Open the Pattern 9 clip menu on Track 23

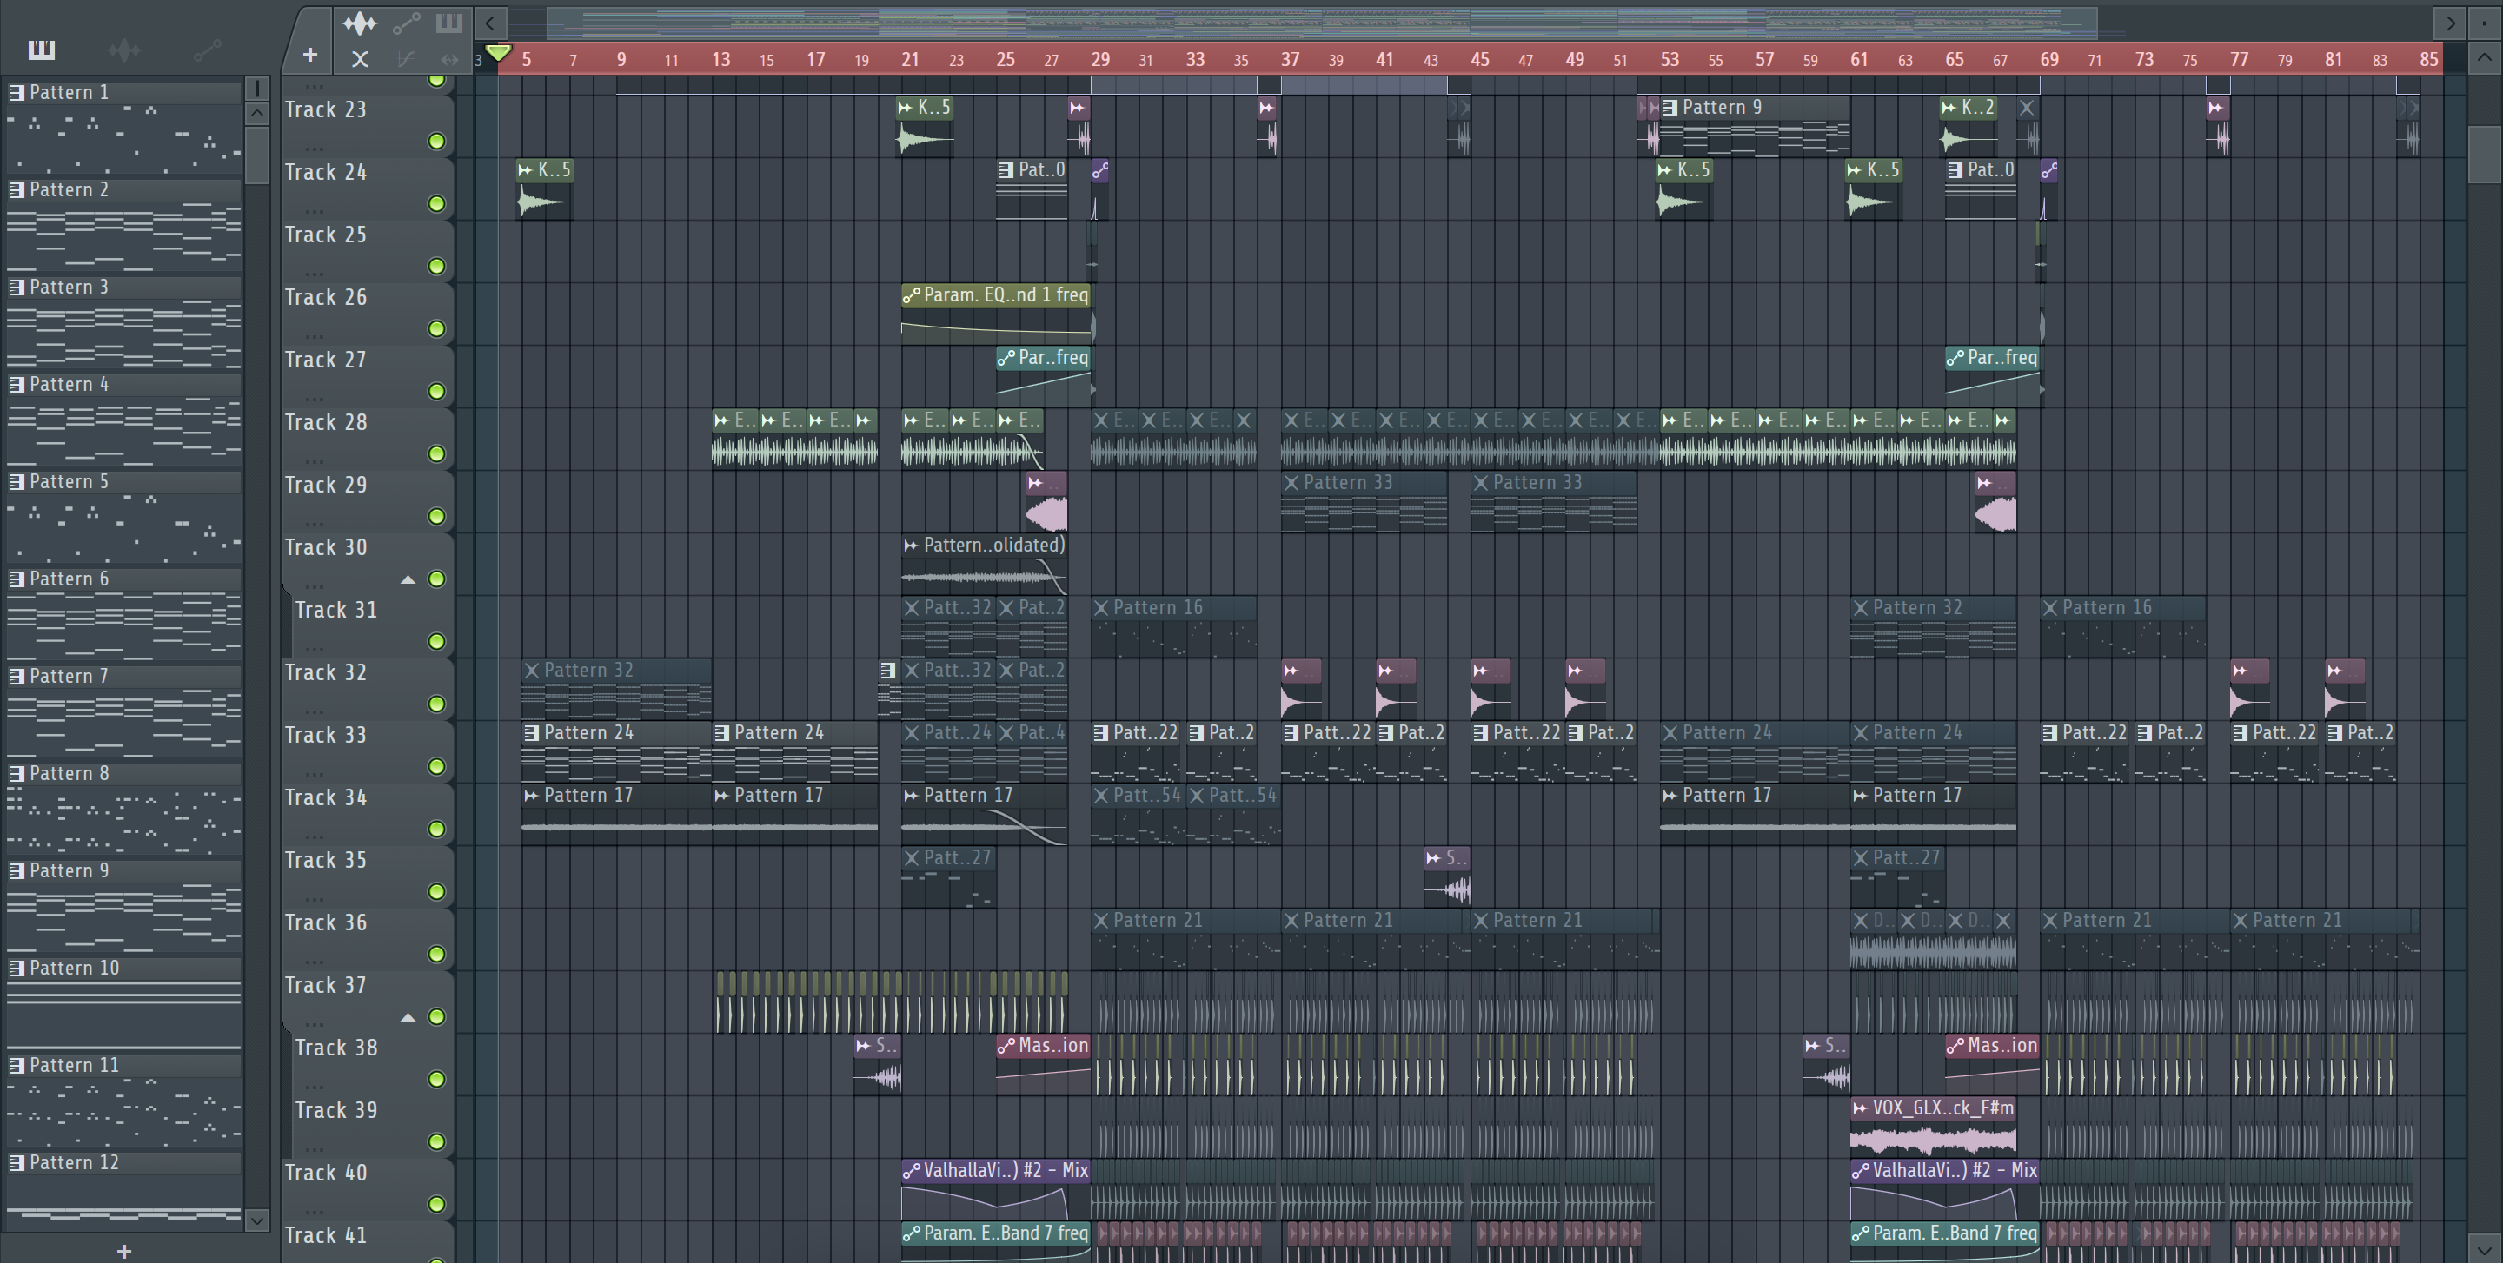[1670, 108]
